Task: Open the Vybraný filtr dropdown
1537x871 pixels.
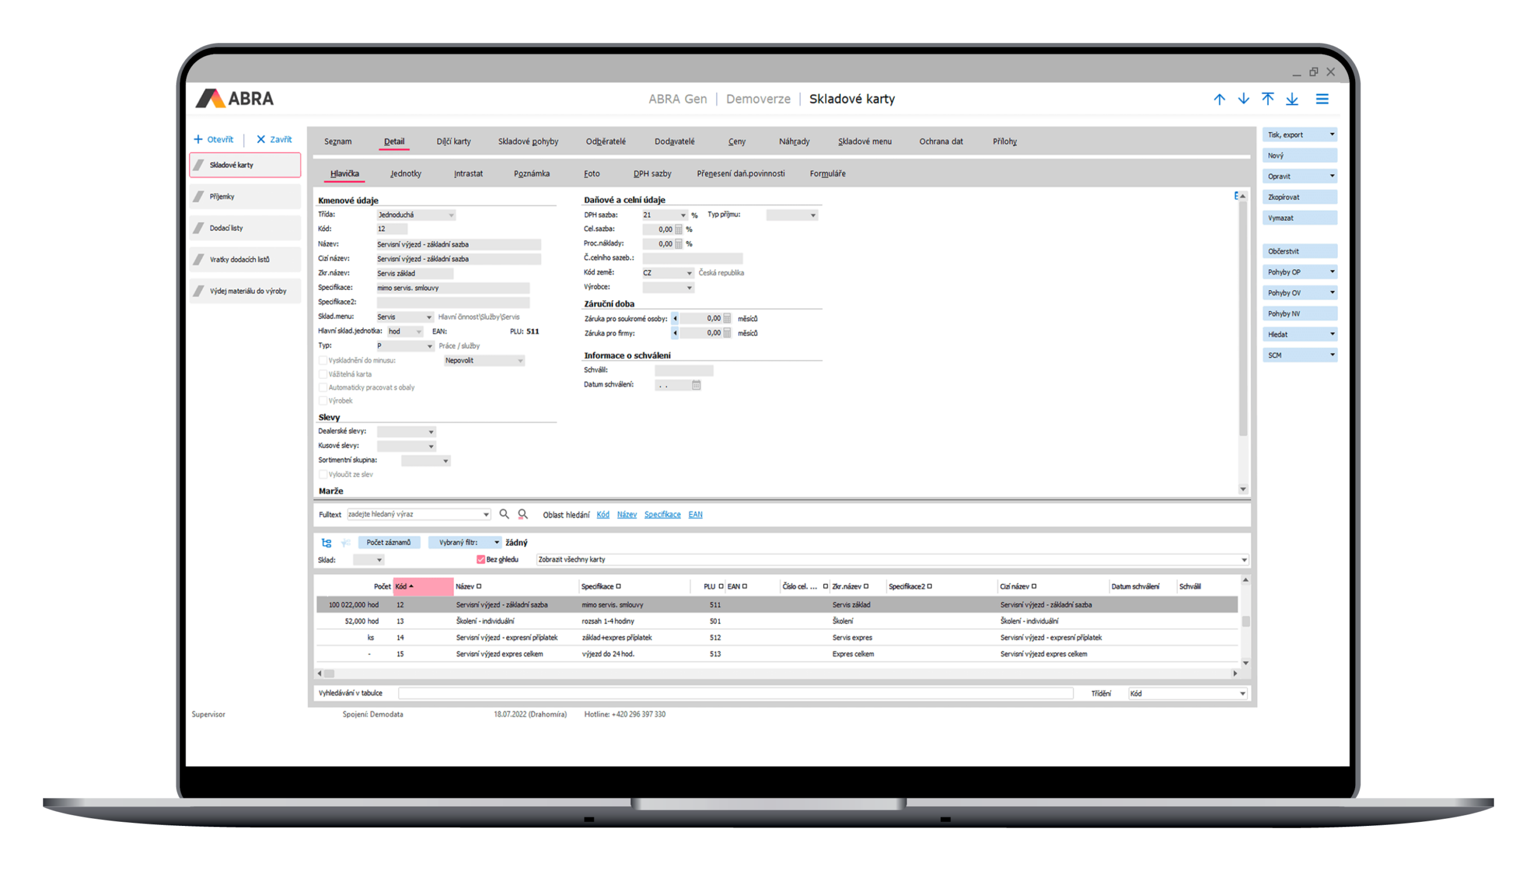Action: (497, 542)
